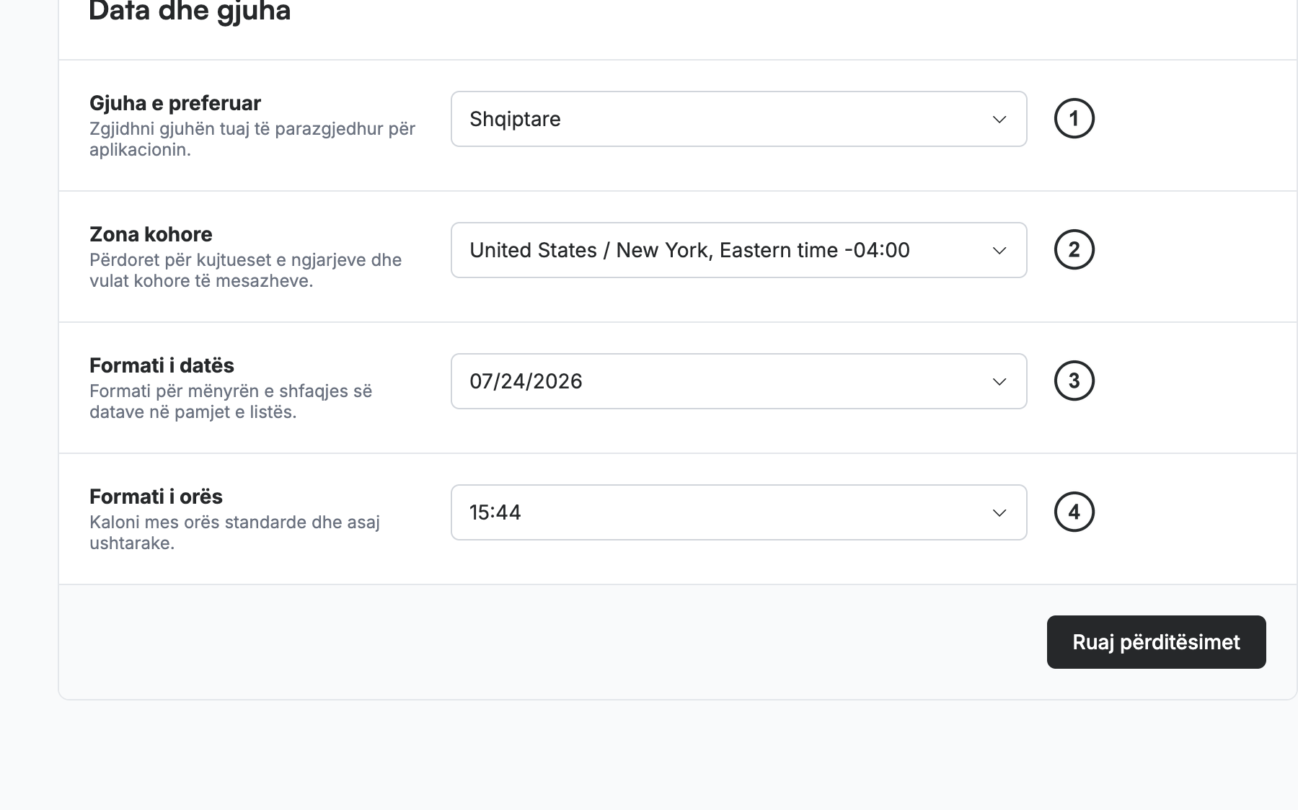The height and width of the screenshot is (810, 1298).
Task: Click the description text under Formati i orës
Action: pos(234,533)
